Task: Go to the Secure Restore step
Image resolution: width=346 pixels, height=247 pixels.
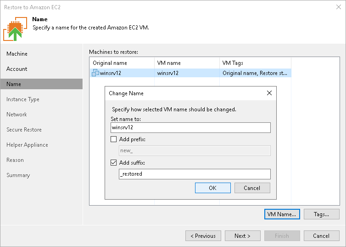Action: (x=24, y=130)
